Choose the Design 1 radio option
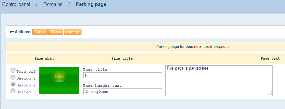This screenshot has width=285, height=109. click(x=13, y=77)
